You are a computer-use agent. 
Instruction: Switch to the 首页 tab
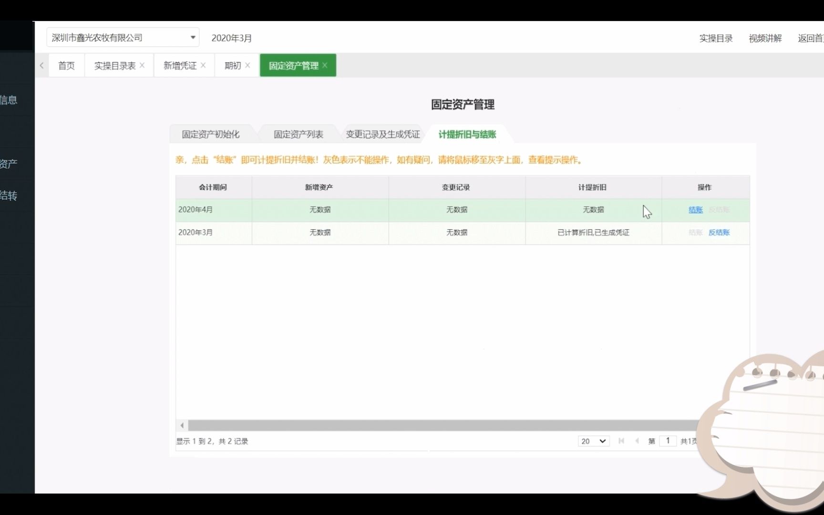point(66,65)
